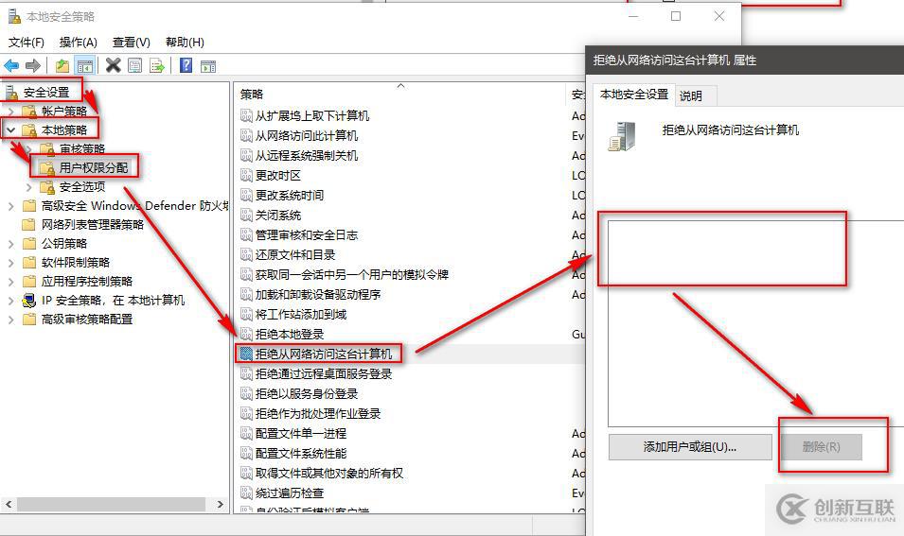Image resolution: width=904 pixels, height=536 pixels.
Task: Select policy 获取同一会话中另一个用户的模拟令牌
Action: [352, 275]
